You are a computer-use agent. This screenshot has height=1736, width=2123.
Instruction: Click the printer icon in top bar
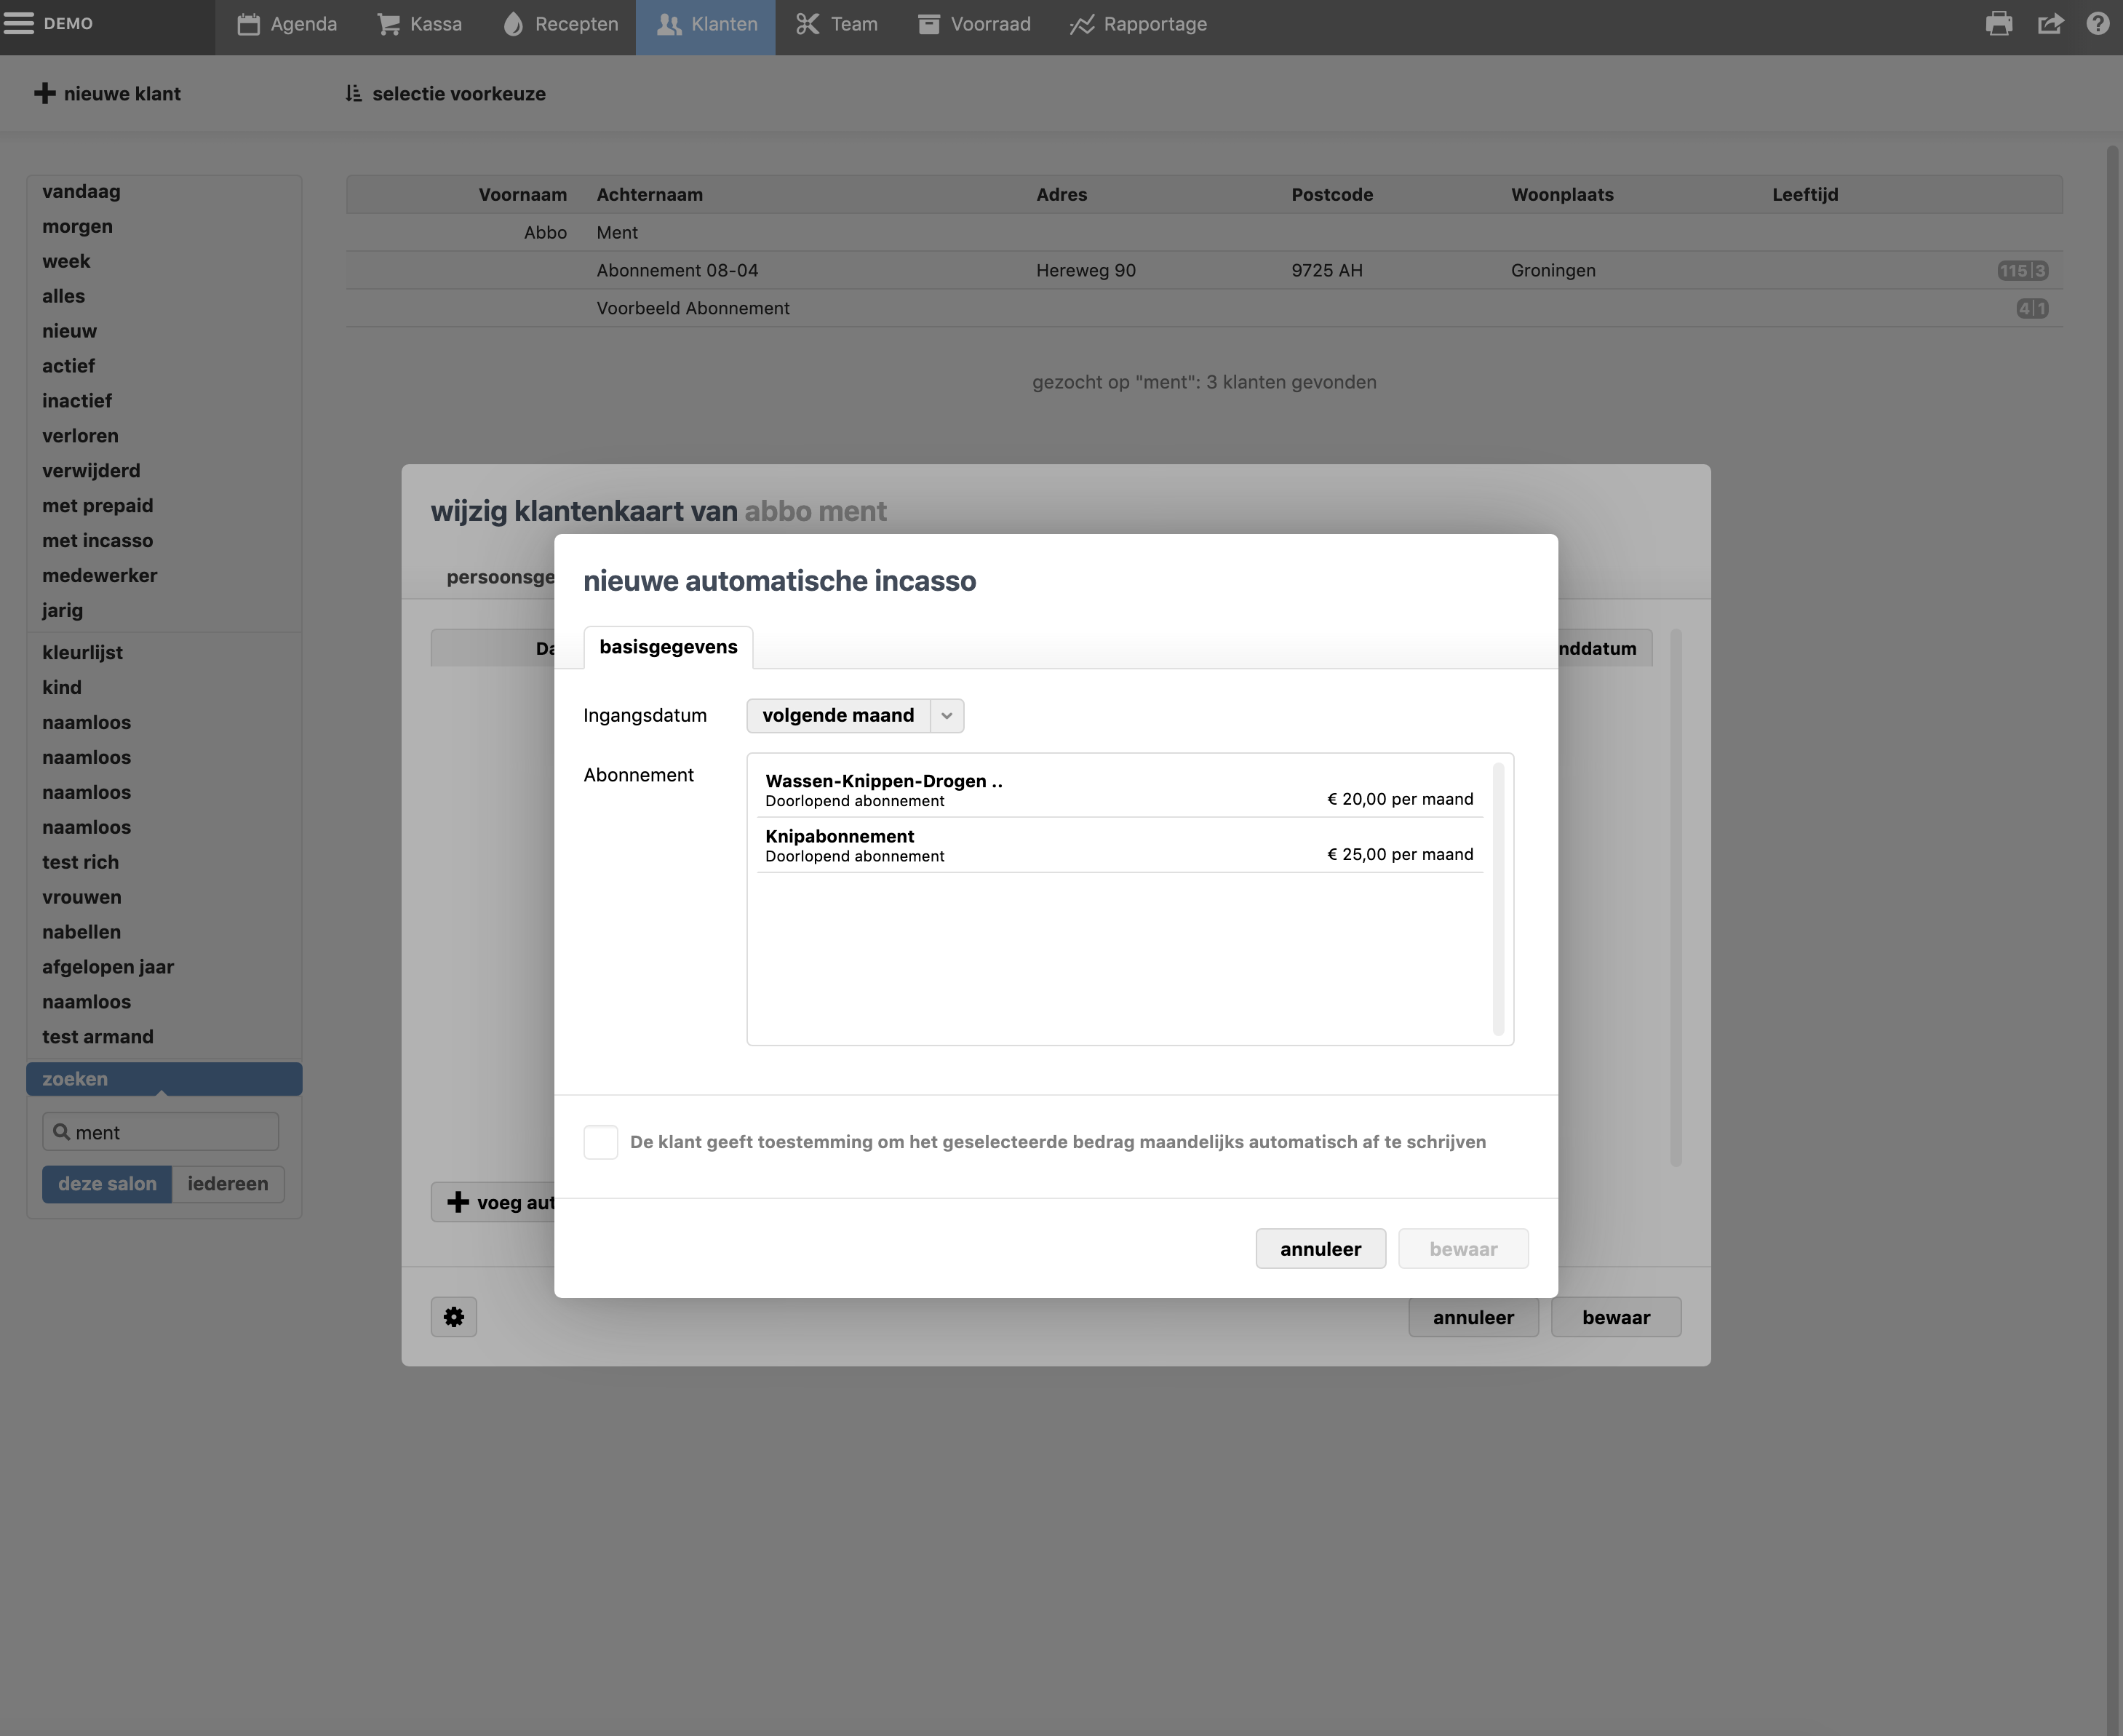tap(1998, 24)
